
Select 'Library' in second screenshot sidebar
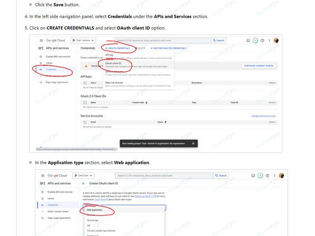(51, 199)
